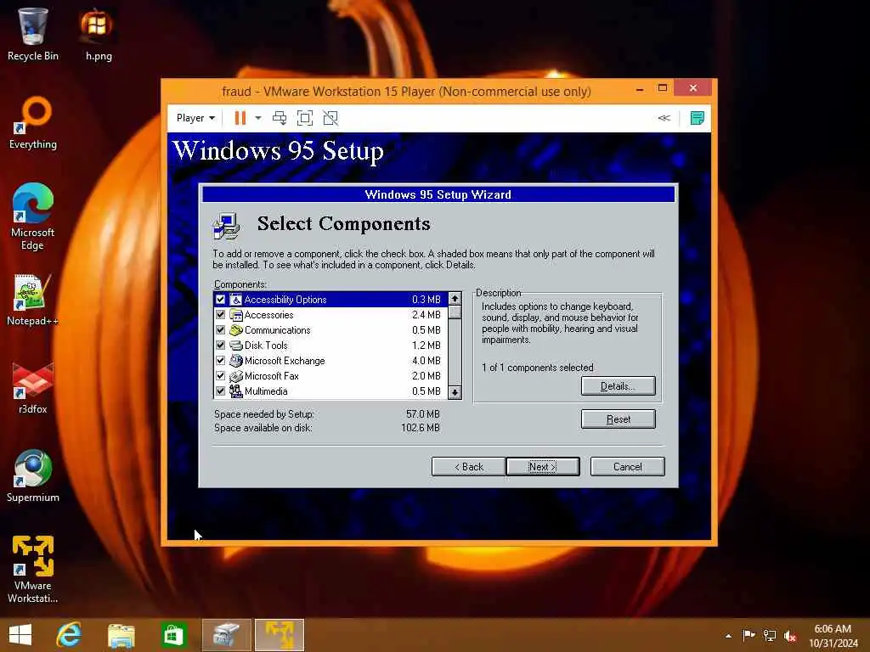Screen dimensions: 870x652
Task: Click the Reset button
Action: (x=619, y=419)
